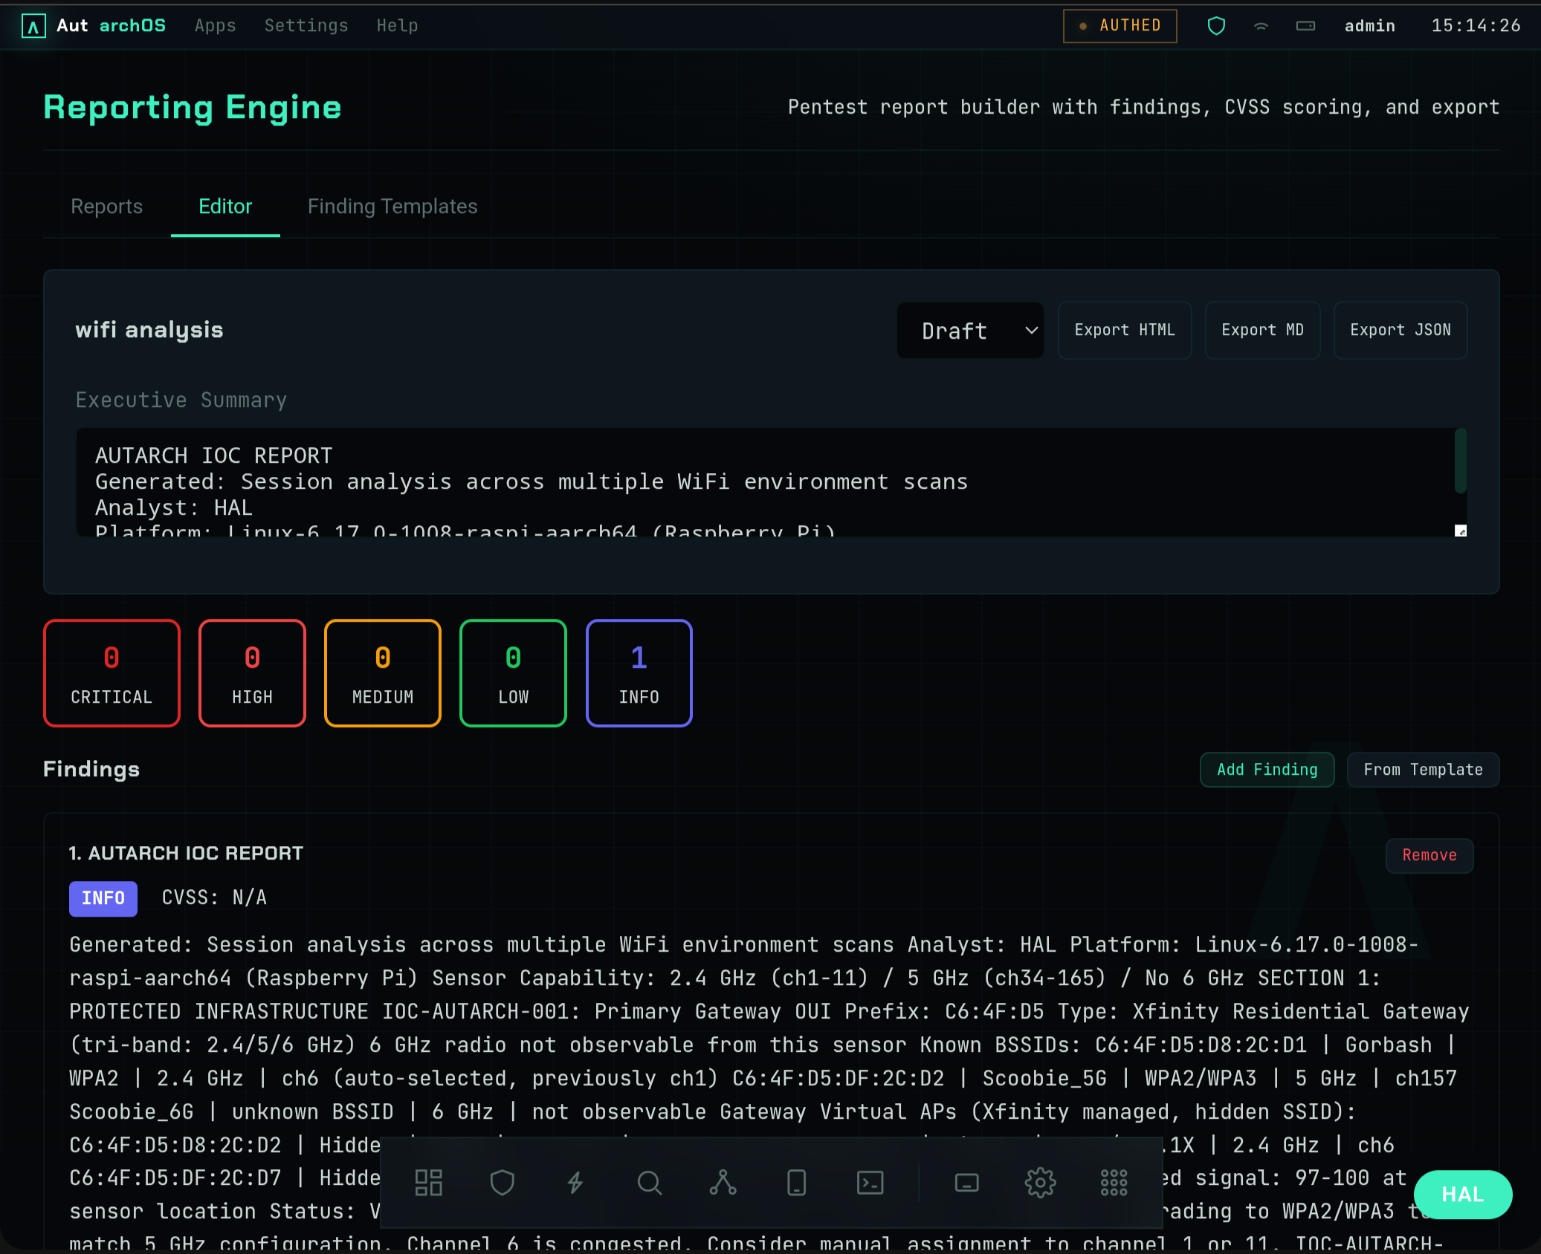The width and height of the screenshot is (1541, 1254).
Task: Click the Findings section heading
Action: [91, 770]
